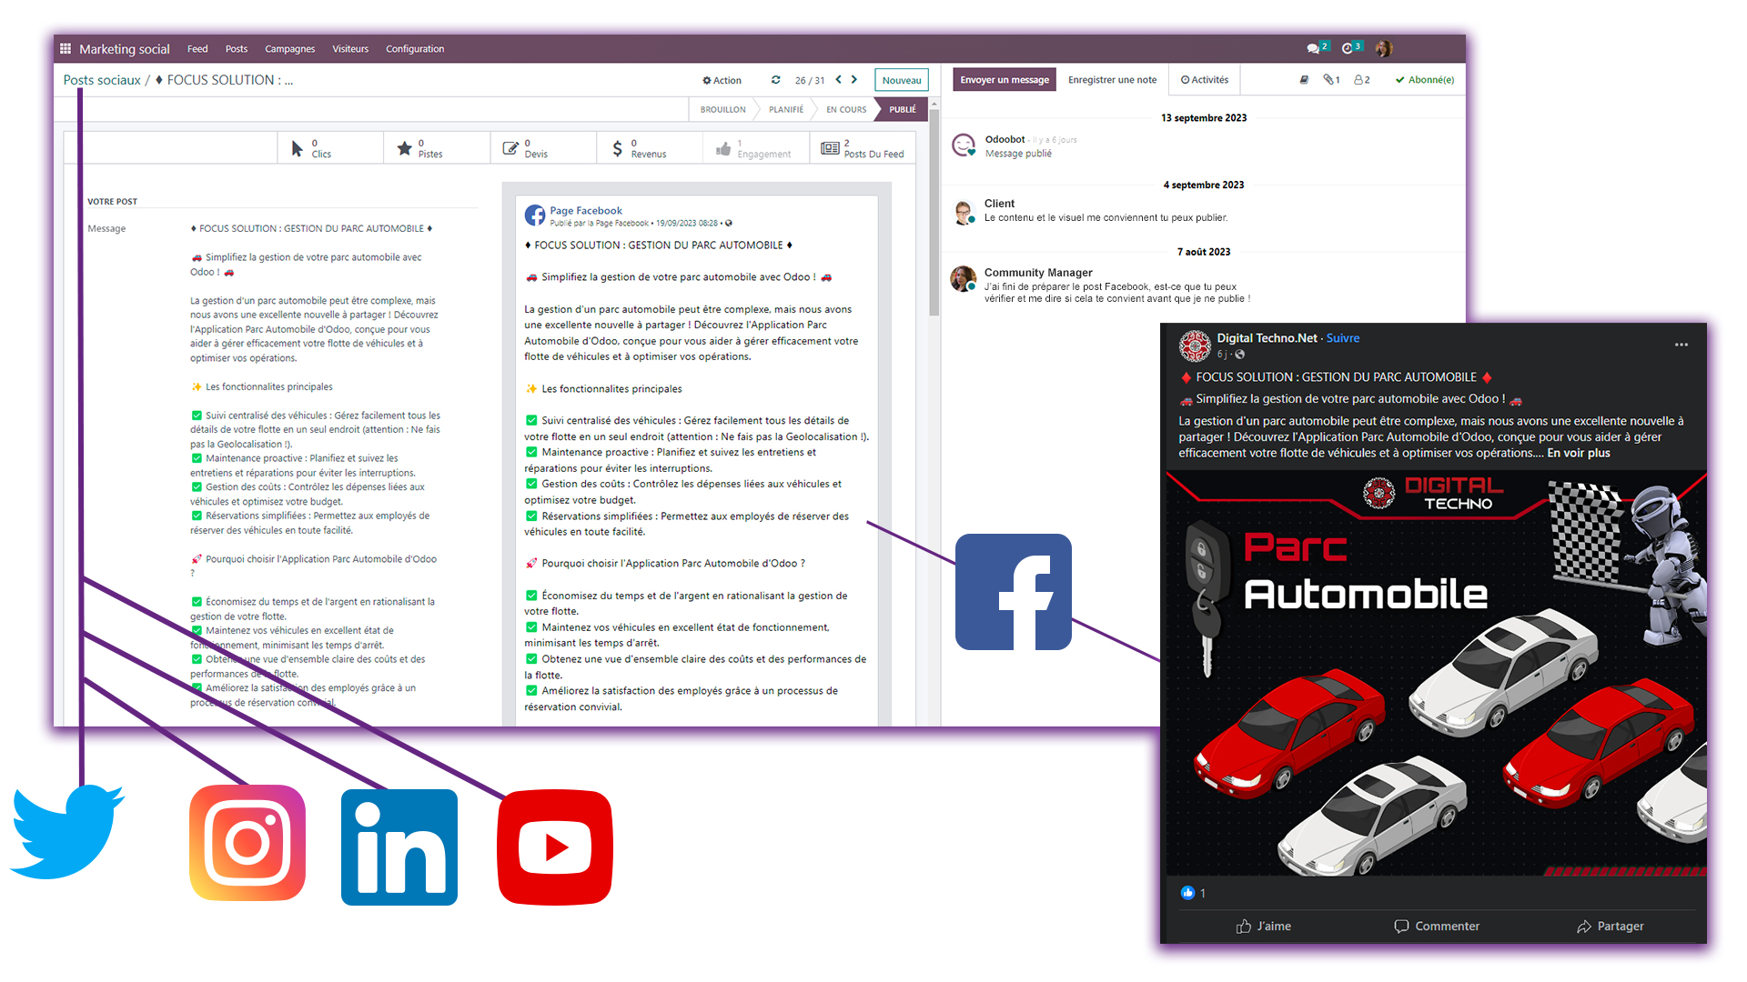Viewport: 1747px width, 982px height.
Task: Open the Visiteurs menu
Action: click(x=350, y=49)
